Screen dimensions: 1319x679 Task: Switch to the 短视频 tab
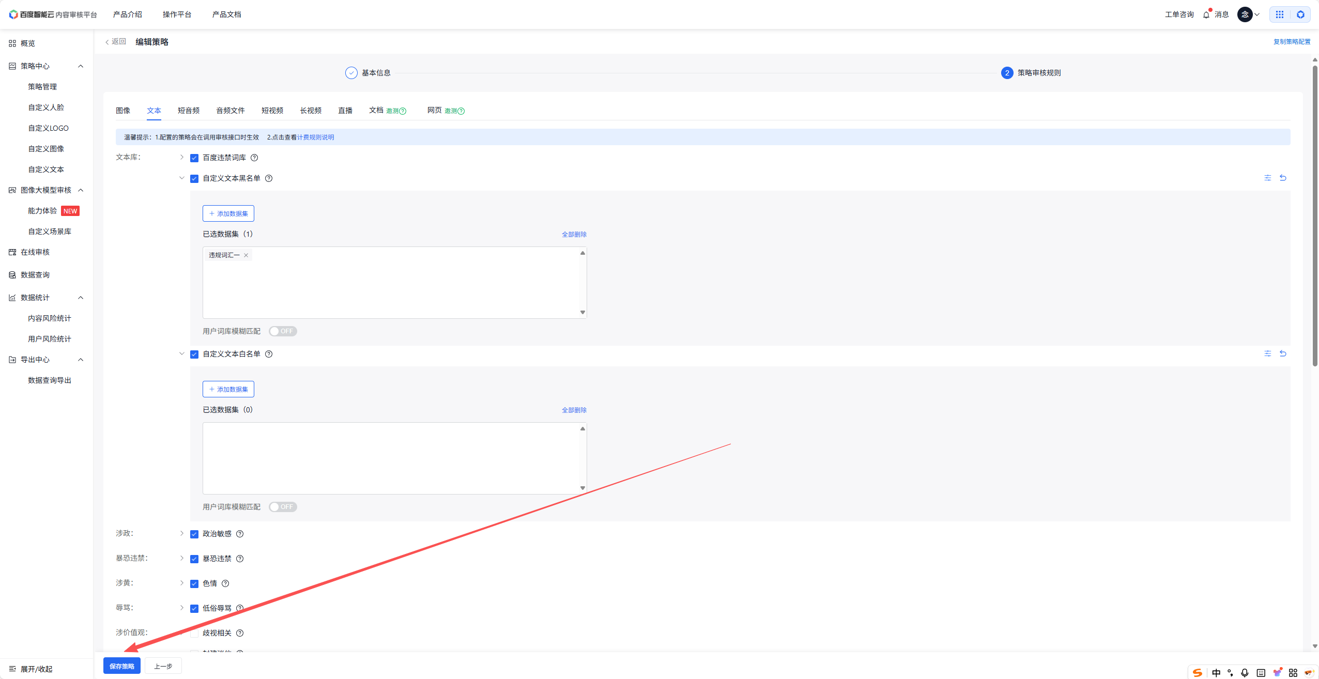(x=272, y=111)
